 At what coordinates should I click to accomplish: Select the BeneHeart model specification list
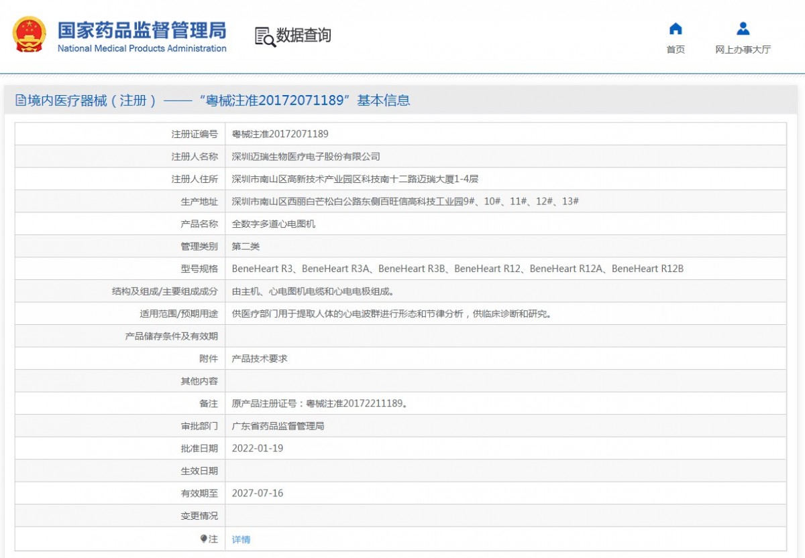[x=458, y=269]
